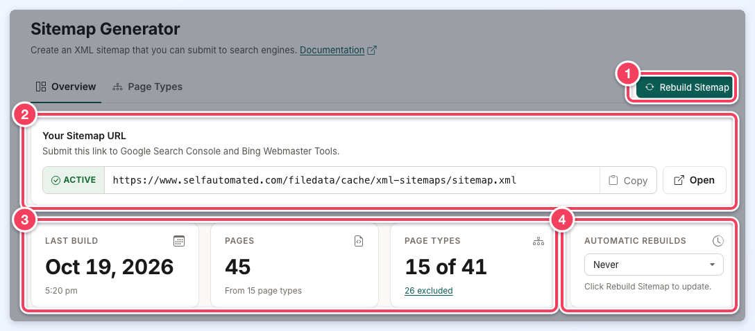Click the 45 pages count
The width and height of the screenshot is (755, 331).
[238, 267]
